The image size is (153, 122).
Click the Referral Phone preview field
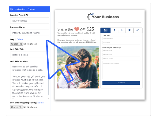121,59
